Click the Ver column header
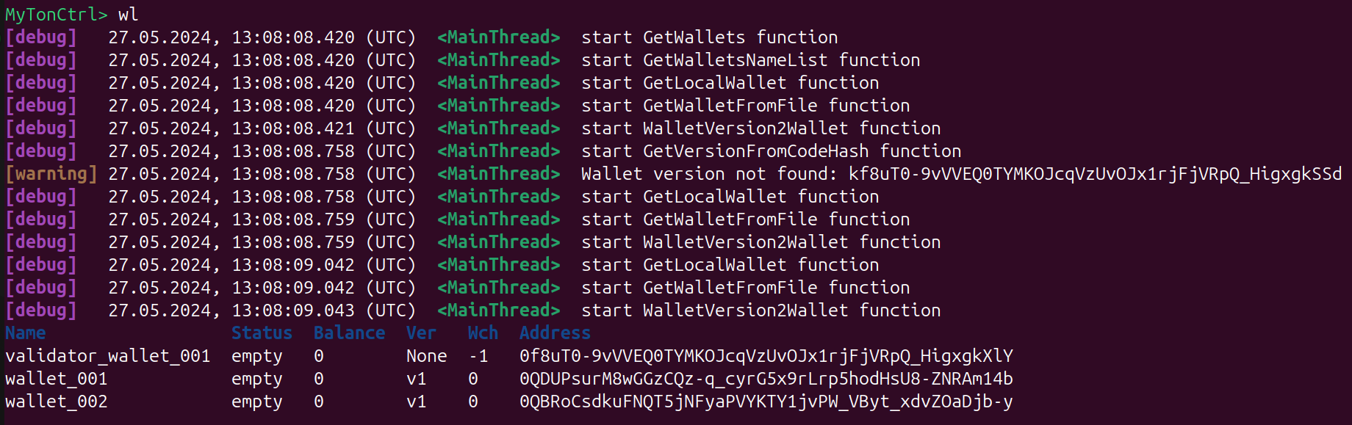Image resolution: width=1352 pixels, height=425 pixels. coord(421,333)
